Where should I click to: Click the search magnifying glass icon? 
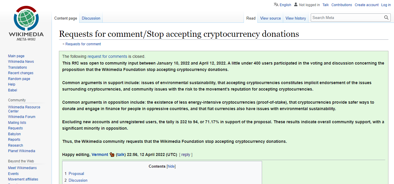pyautogui.click(x=386, y=18)
